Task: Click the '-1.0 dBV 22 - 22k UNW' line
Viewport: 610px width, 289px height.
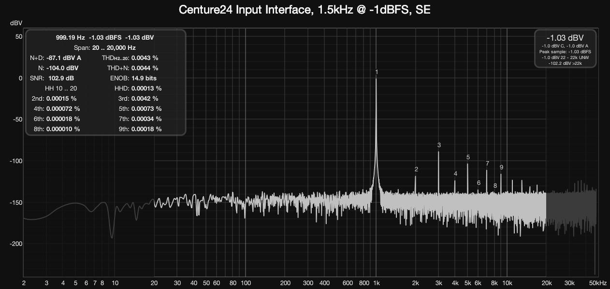Action: point(565,57)
